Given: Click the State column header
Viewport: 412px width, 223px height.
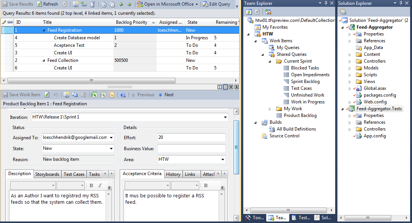Looking at the screenshot, I should pyautogui.click(x=198, y=22).
